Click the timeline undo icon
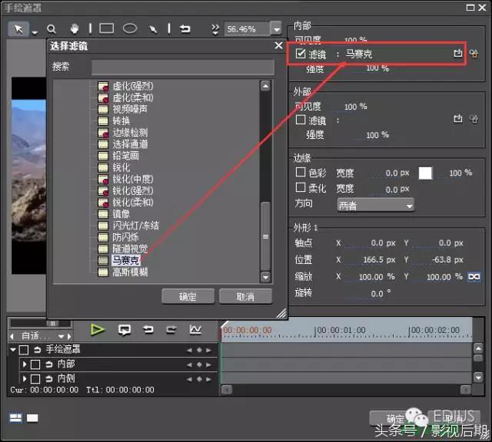492x442 pixels. click(148, 329)
